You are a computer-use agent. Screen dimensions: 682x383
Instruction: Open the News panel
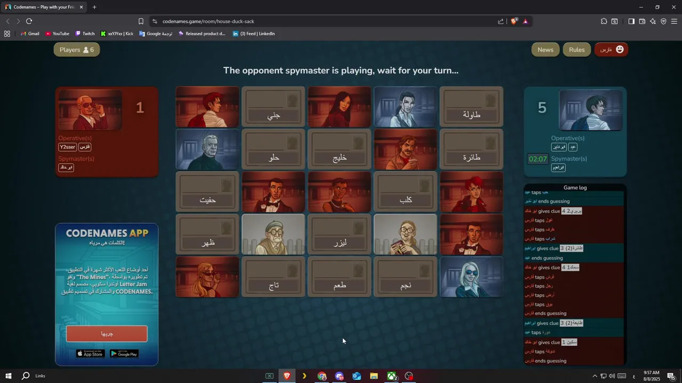pos(545,49)
